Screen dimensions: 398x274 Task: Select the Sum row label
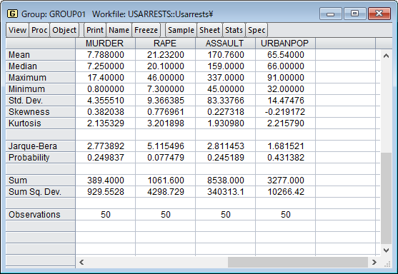point(40,181)
